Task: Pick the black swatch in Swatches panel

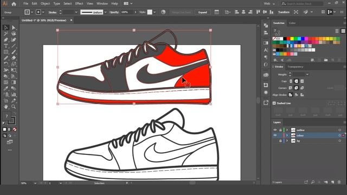Action: pyautogui.click(x=285, y=39)
